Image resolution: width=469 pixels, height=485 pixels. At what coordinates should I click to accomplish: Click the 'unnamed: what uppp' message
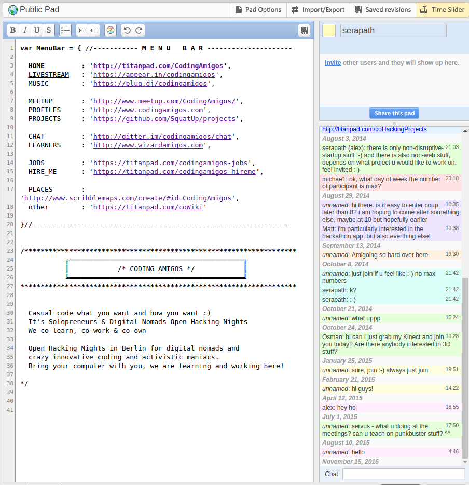tap(391, 318)
